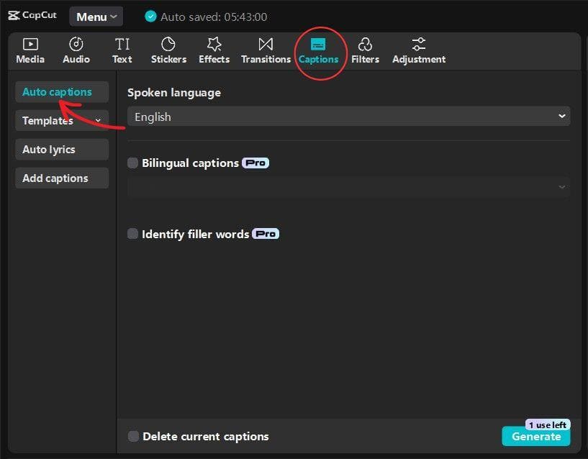
Task: Click the Pro badge beside Identify filler words
Action: [266, 234]
